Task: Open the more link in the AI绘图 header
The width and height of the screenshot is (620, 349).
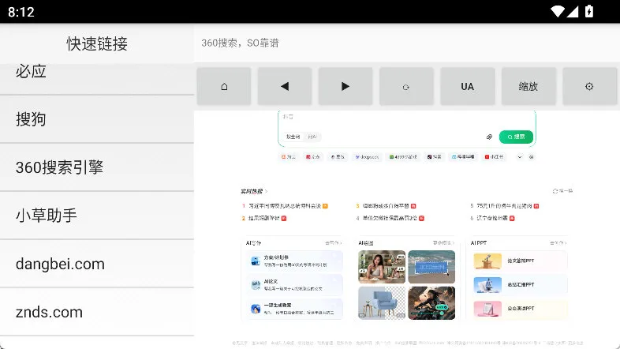Action: [443, 243]
